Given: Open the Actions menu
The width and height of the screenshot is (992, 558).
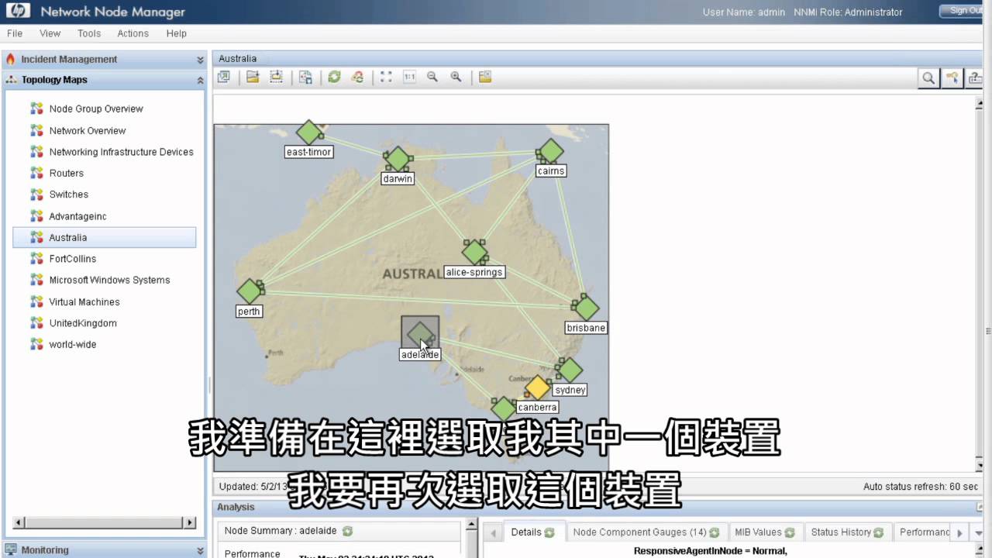Looking at the screenshot, I should click(x=133, y=33).
